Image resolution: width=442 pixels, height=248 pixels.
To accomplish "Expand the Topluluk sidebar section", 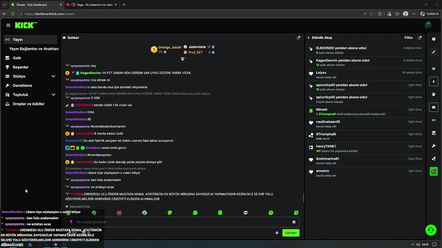I will pyautogui.click(x=53, y=95).
